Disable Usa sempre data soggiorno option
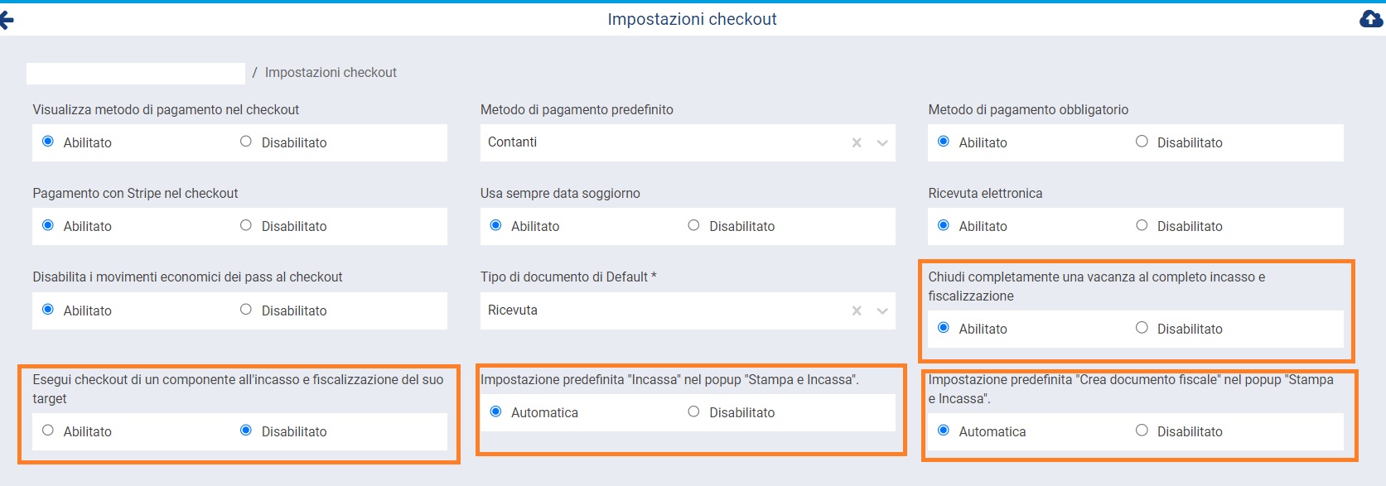This screenshot has height=486, width=1386. tap(693, 225)
